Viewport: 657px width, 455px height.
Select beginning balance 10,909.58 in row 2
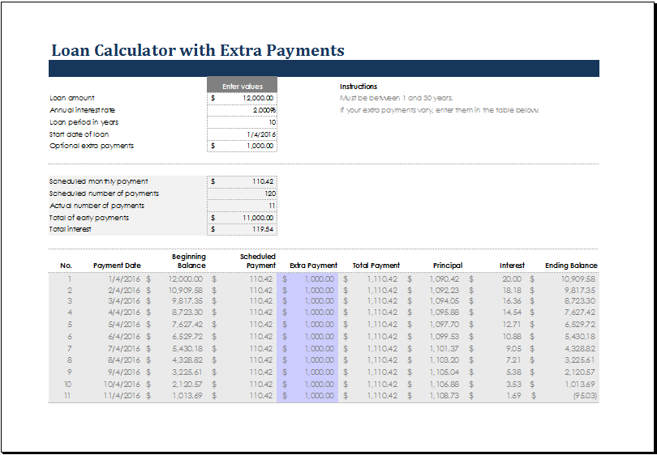pyautogui.click(x=186, y=290)
